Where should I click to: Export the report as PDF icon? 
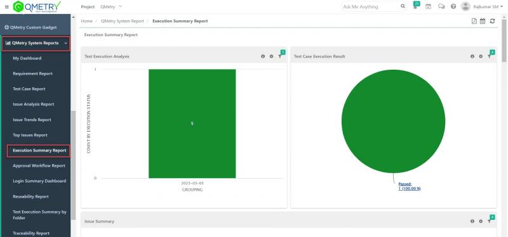coord(474,21)
